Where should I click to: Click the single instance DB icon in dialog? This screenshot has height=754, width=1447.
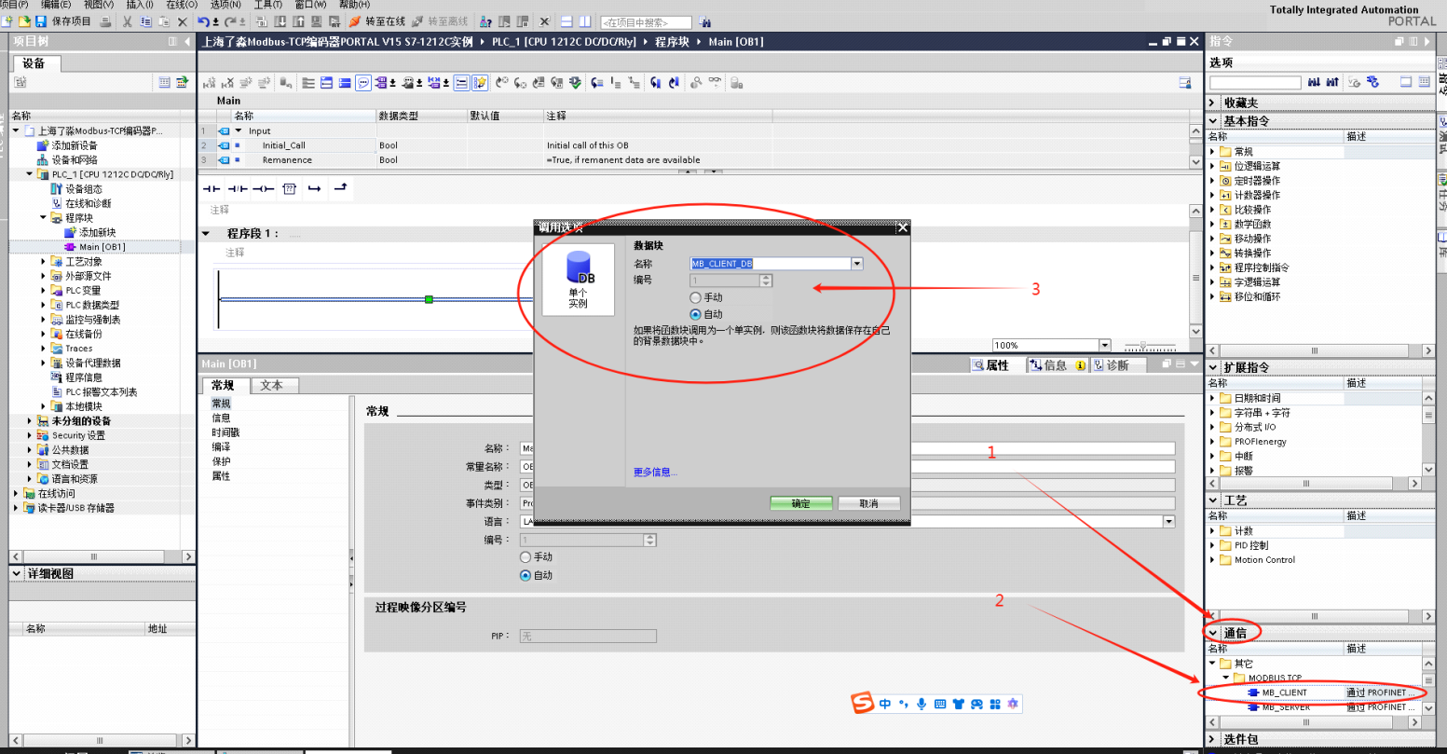[x=579, y=280]
